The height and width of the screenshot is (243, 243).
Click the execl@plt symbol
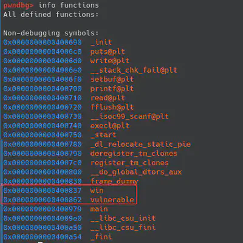[110, 126]
